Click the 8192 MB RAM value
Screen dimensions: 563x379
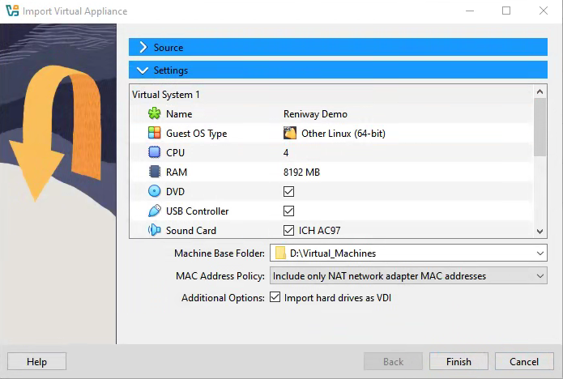click(301, 172)
